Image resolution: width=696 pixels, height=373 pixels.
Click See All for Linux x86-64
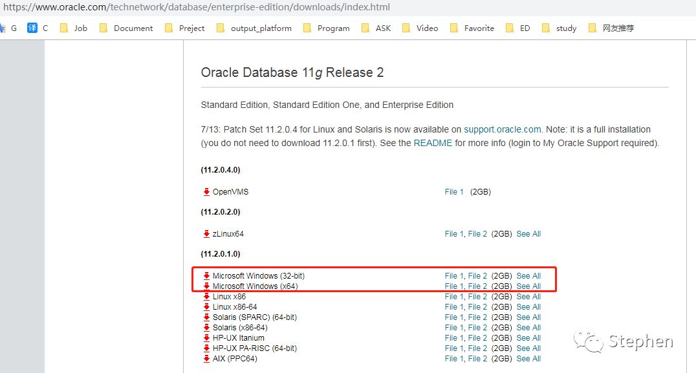click(528, 307)
